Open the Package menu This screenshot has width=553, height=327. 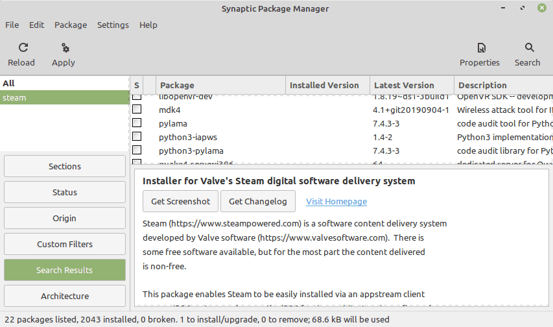click(x=71, y=25)
